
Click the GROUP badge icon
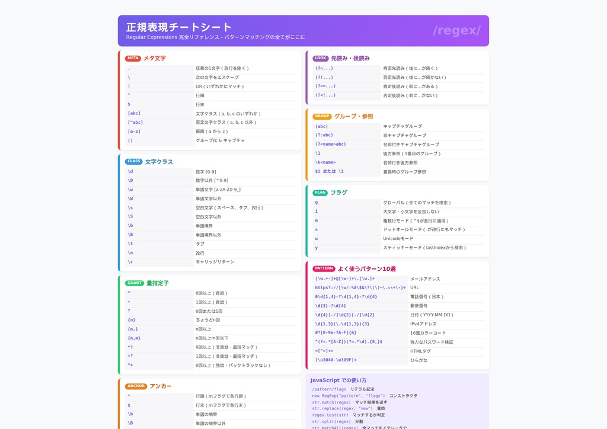(x=322, y=116)
